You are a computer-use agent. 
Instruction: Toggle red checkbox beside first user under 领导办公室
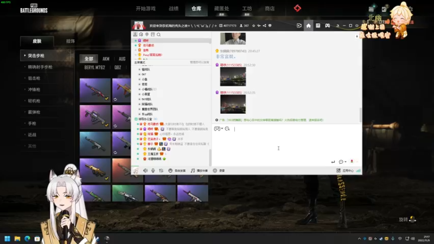pos(141,124)
